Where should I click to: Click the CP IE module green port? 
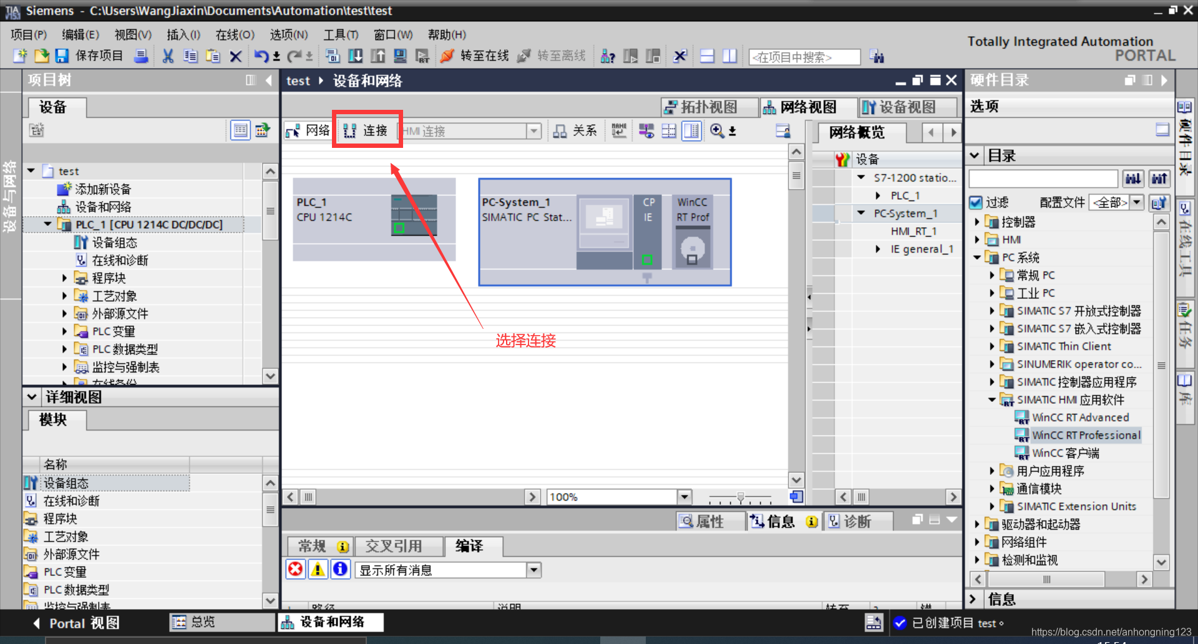click(647, 260)
